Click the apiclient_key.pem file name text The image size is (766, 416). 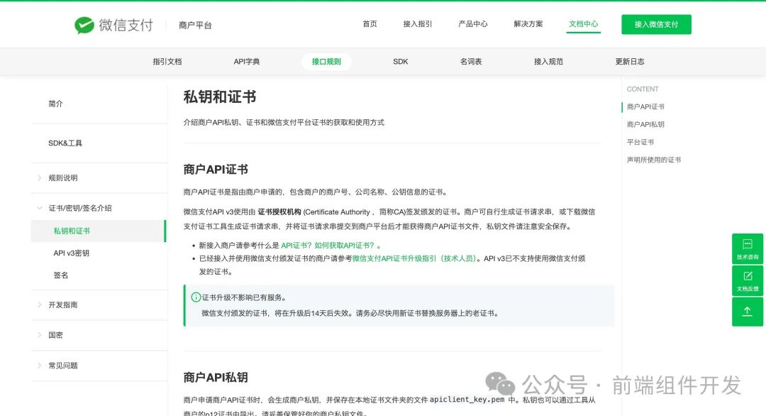(467, 400)
